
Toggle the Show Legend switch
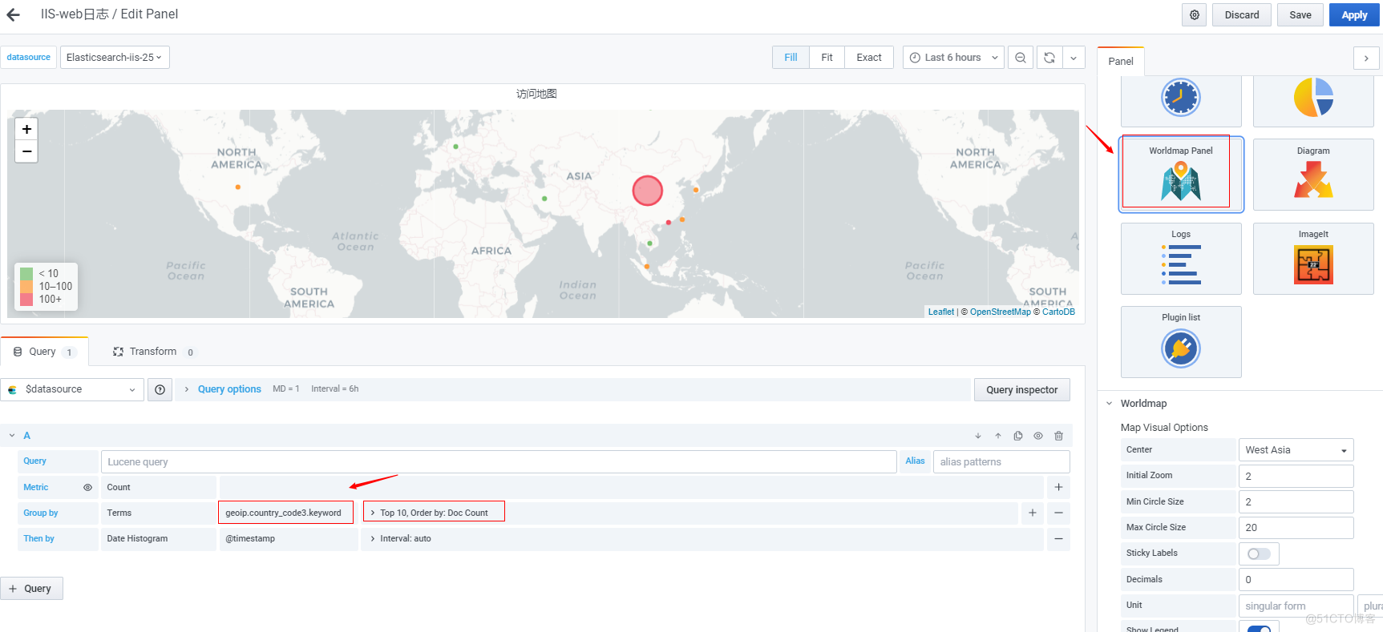pos(1259,630)
